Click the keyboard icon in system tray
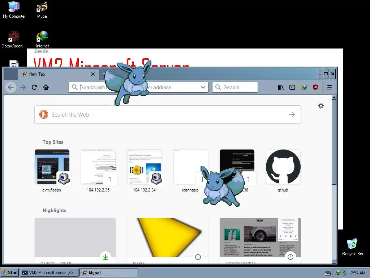370x278 pixels. click(x=327, y=273)
